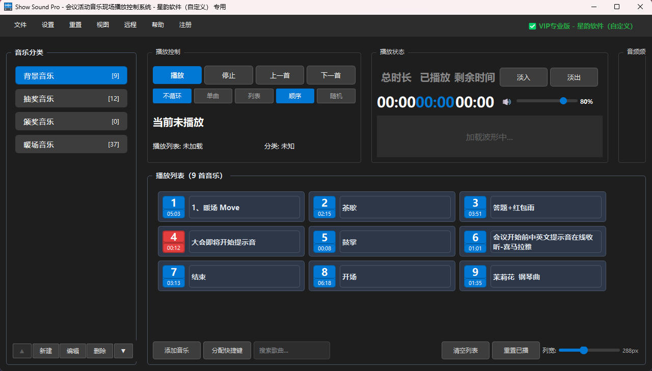Click the 列宽 column width slider

click(x=589, y=351)
